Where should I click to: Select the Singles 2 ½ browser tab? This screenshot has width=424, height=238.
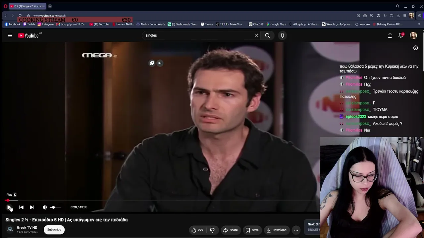27,6
